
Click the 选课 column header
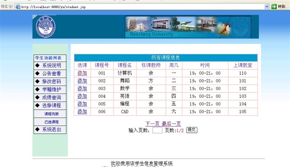(x=82, y=65)
